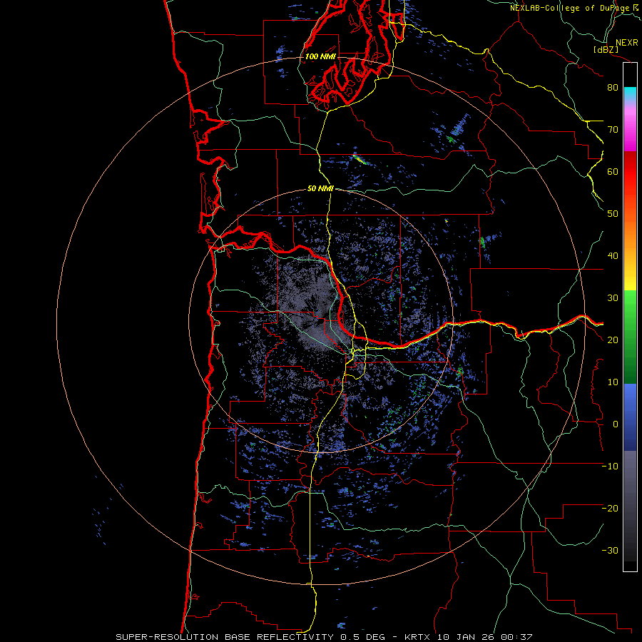Click the Super-Resolution Base Reflectivity caption text
Screen dimensions: 642x642
(x=226, y=637)
